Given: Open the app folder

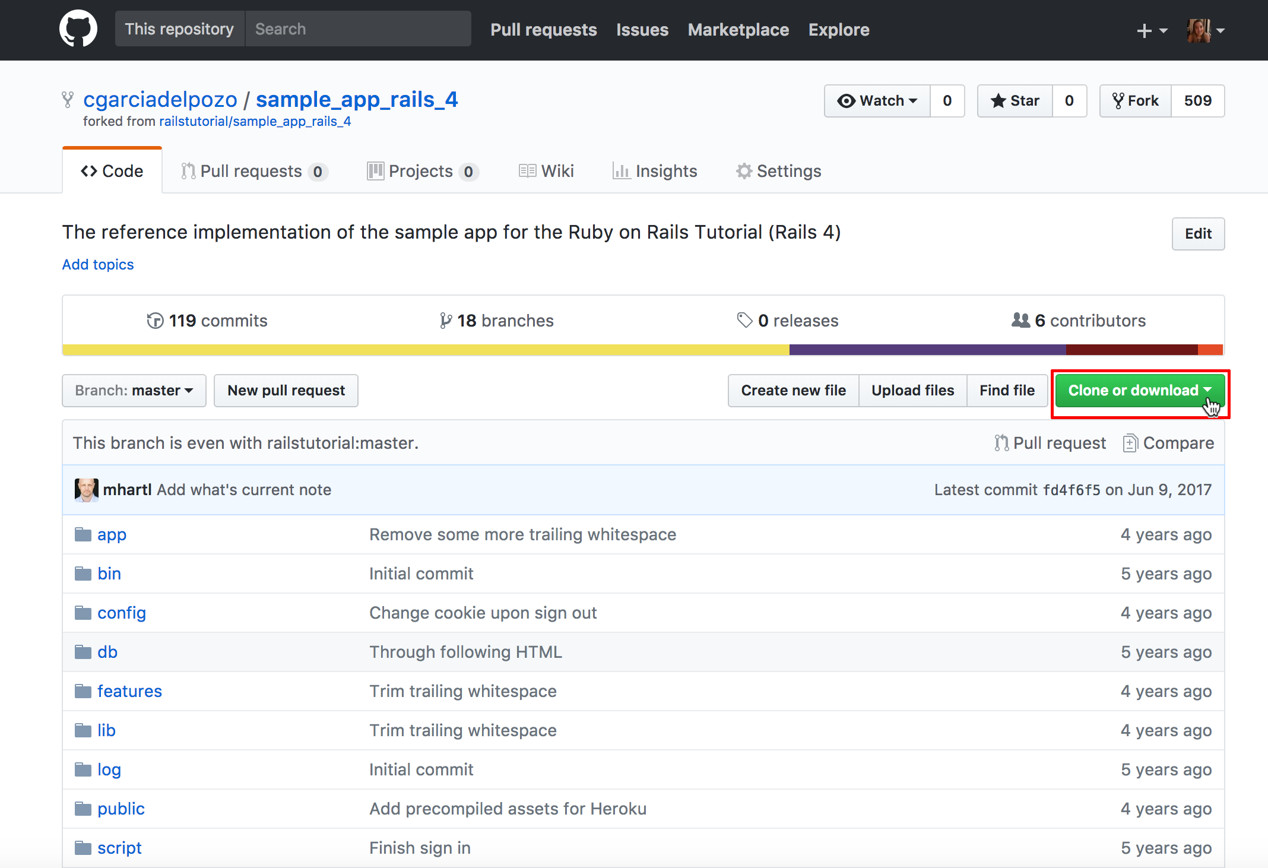Looking at the screenshot, I should pos(112,534).
